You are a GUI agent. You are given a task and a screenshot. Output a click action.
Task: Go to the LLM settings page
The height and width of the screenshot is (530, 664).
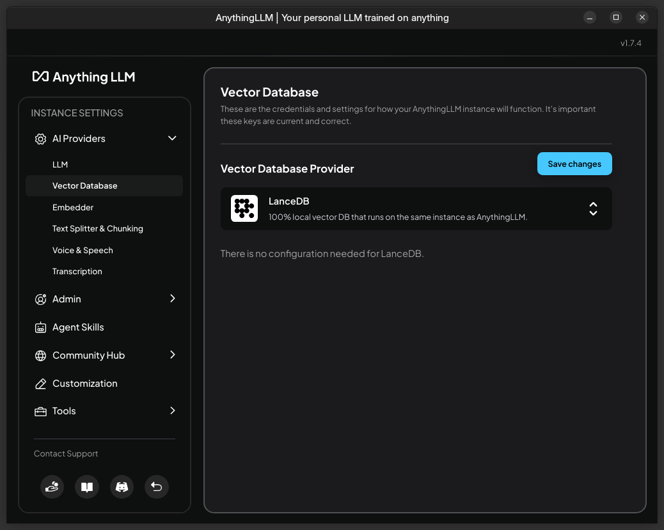click(60, 164)
